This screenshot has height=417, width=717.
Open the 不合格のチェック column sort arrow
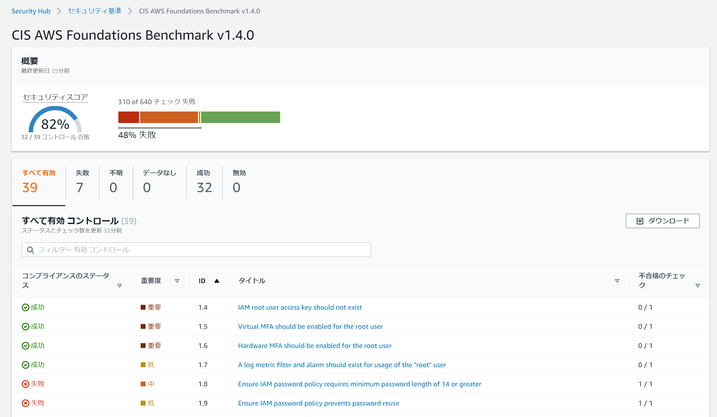(698, 286)
